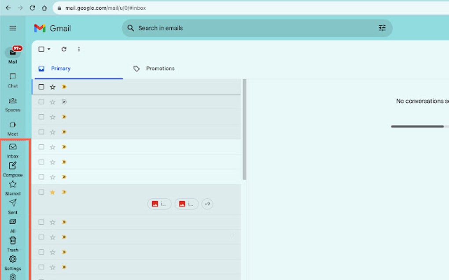Expand the main navigation hamburger menu

[12, 28]
